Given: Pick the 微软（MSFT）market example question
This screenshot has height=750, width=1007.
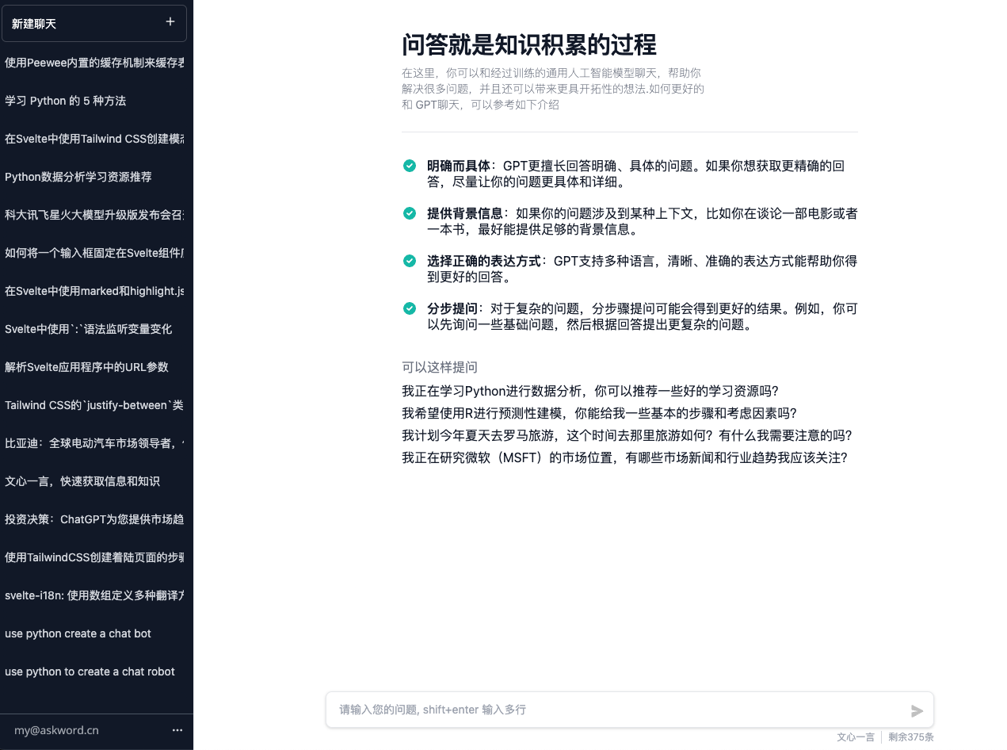Looking at the screenshot, I should click(624, 457).
